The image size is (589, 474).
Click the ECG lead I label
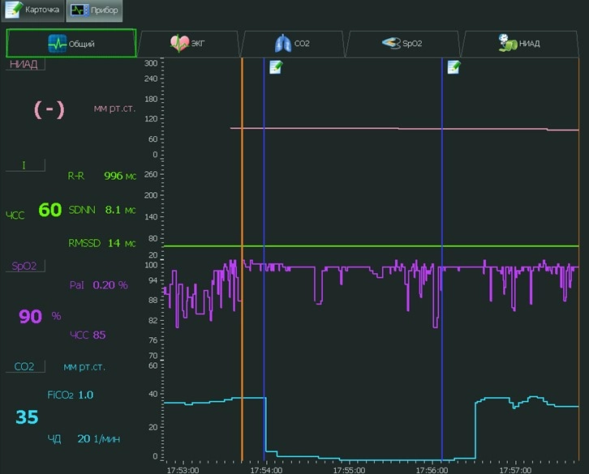[24, 165]
